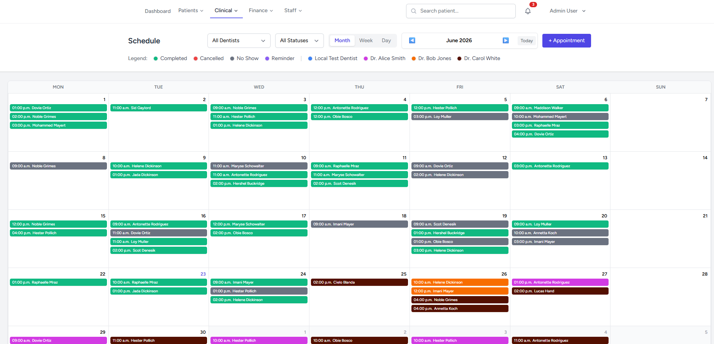Open 02:00 p.m. Cielo Blanda appointment
This screenshot has width=714, height=344.
[x=359, y=282]
